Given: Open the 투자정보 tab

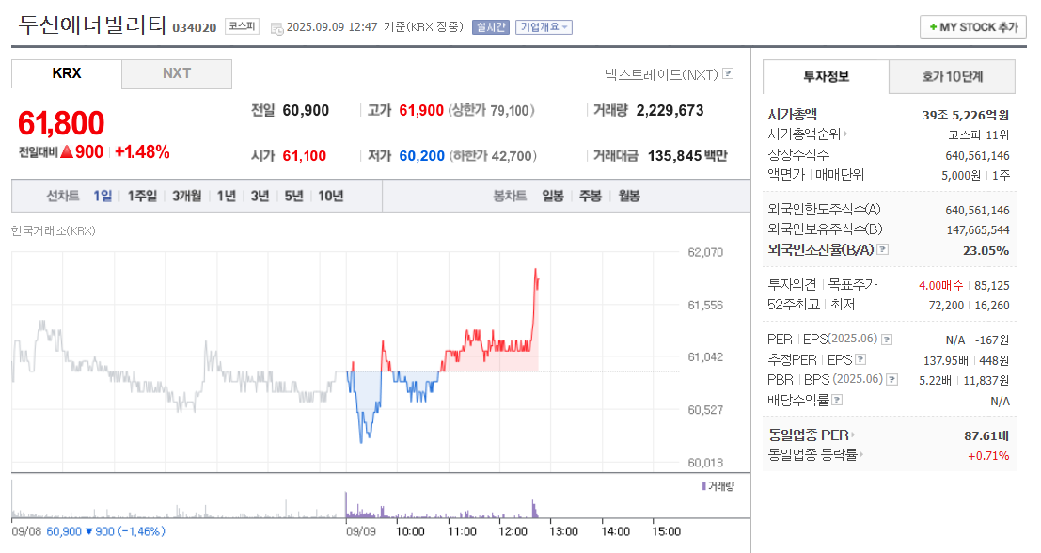Looking at the screenshot, I should 826,76.
